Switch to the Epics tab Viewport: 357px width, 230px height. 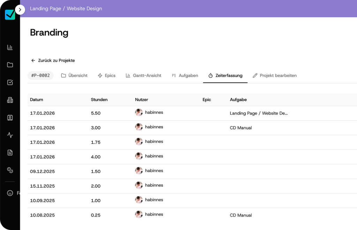point(107,75)
